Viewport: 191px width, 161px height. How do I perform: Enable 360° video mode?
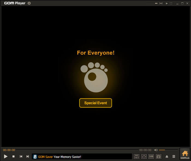click(136, 156)
